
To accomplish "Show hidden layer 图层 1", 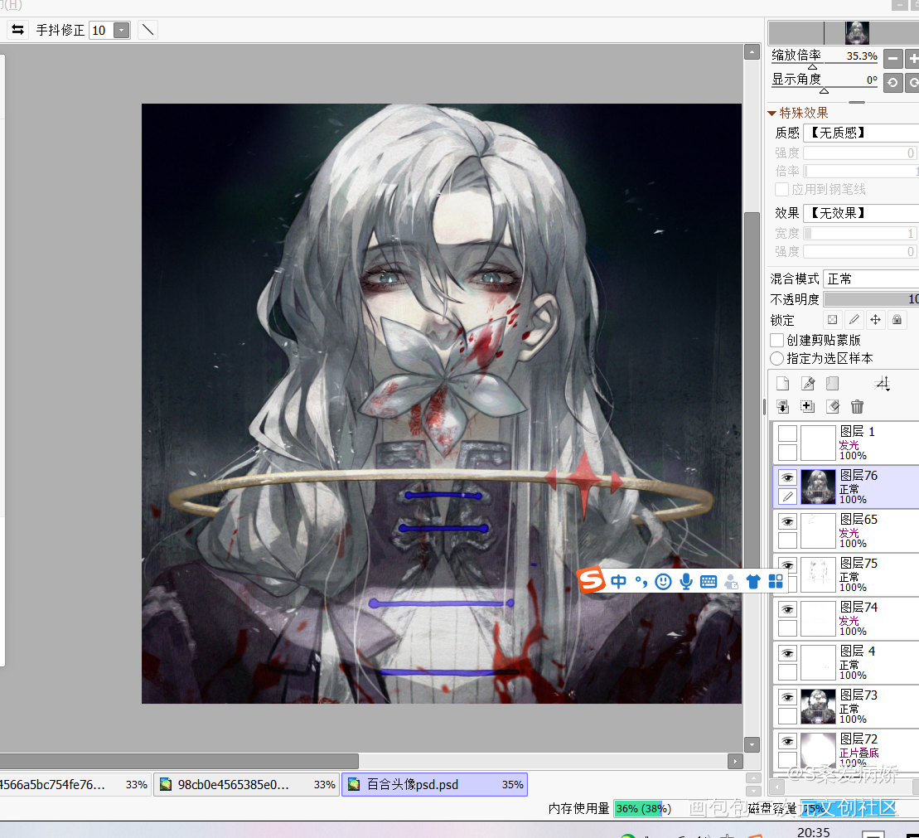I will click(787, 434).
